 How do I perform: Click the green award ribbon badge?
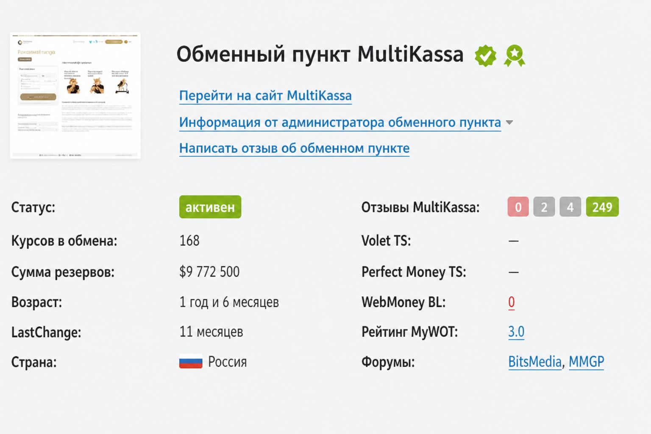515,56
